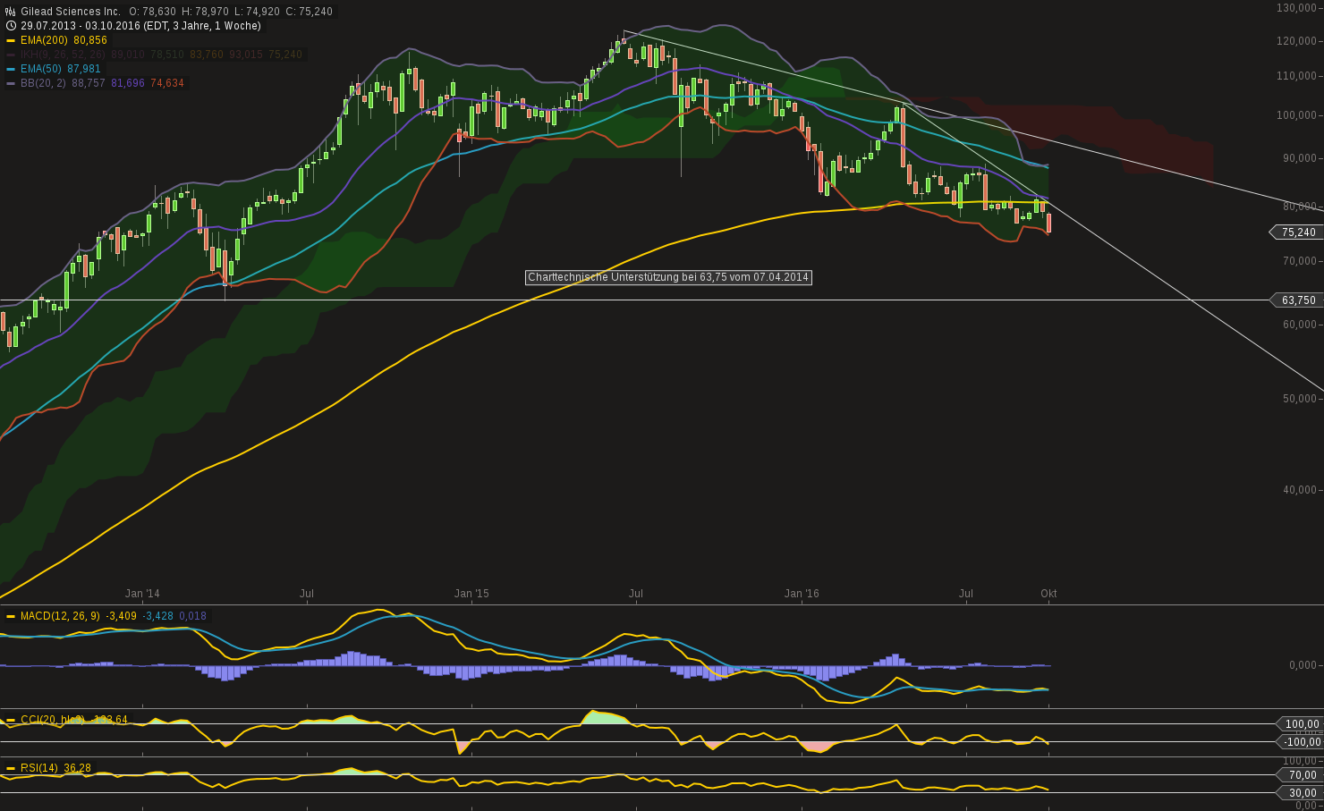Image resolution: width=1324 pixels, height=811 pixels.
Task: Click the cyan EMA(50) legend marker
Action: coord(11,68)
